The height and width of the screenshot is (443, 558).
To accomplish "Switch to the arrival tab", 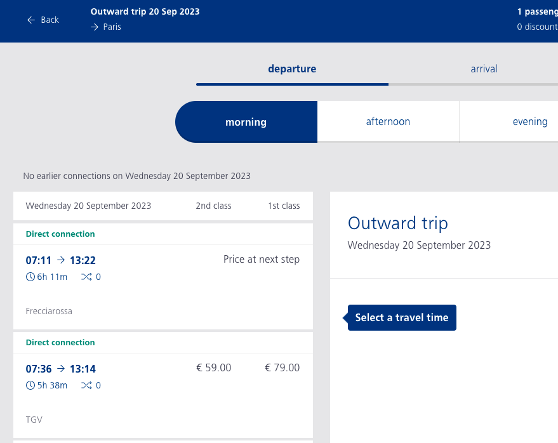I will [x=484, y=69].
